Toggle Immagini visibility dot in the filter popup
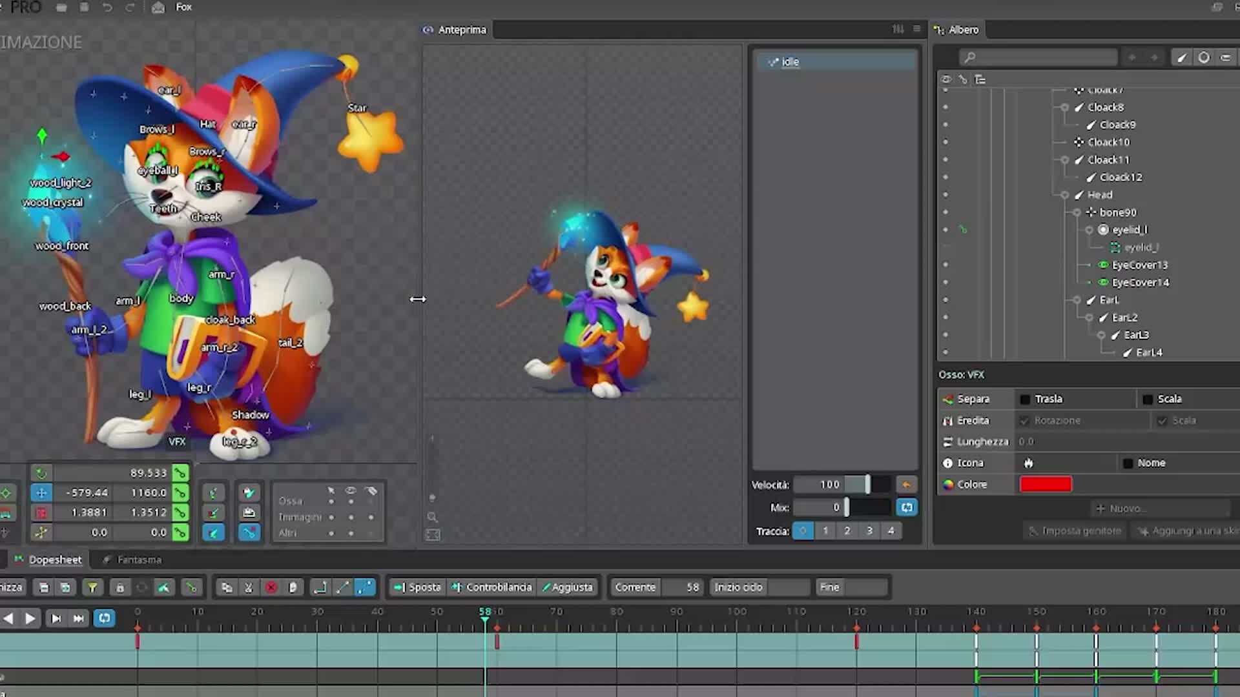This screenshot has width=1240, height=697. pyautogui.click(x=351, y=518)
